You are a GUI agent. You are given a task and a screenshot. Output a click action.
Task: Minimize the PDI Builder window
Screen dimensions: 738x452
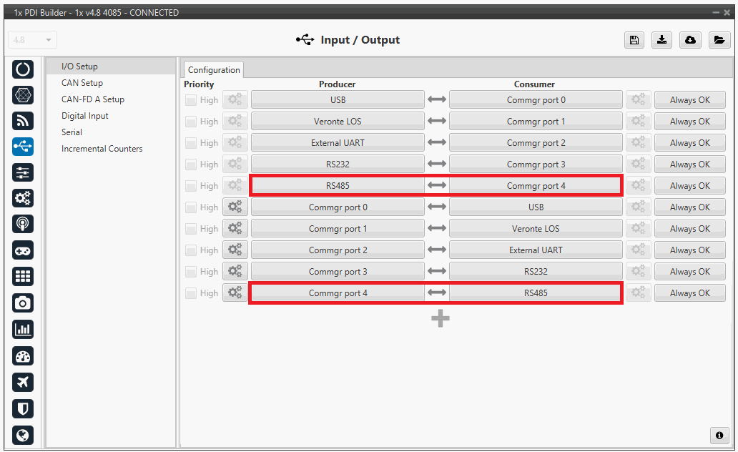coord(716,13)
